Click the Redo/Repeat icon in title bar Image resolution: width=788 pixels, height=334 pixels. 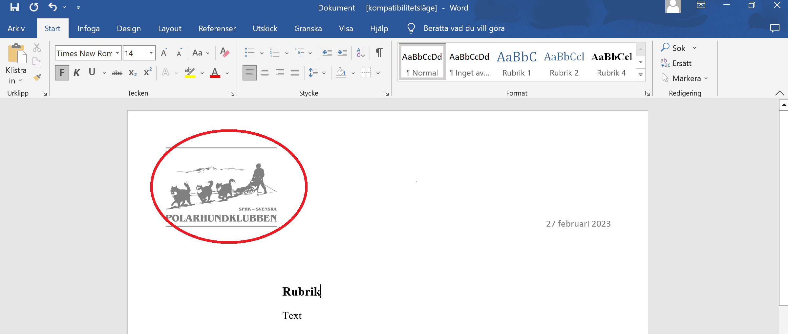tap(34, 7)
